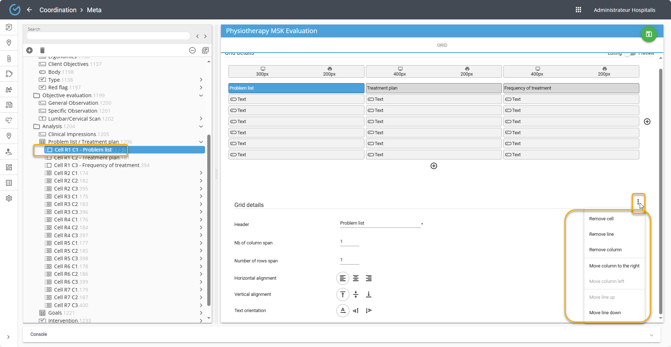The image size is (671, 347).
Task: Select bottom vertical alignment
Action: coord(368,294)
